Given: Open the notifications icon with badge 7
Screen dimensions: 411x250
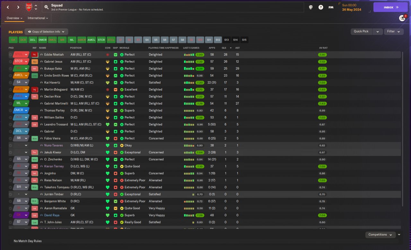Looking at the screenshot, I should point(402,18).
